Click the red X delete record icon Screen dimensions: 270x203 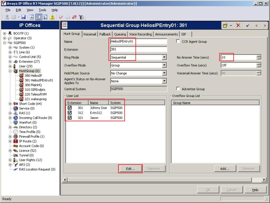click(238, 25)
